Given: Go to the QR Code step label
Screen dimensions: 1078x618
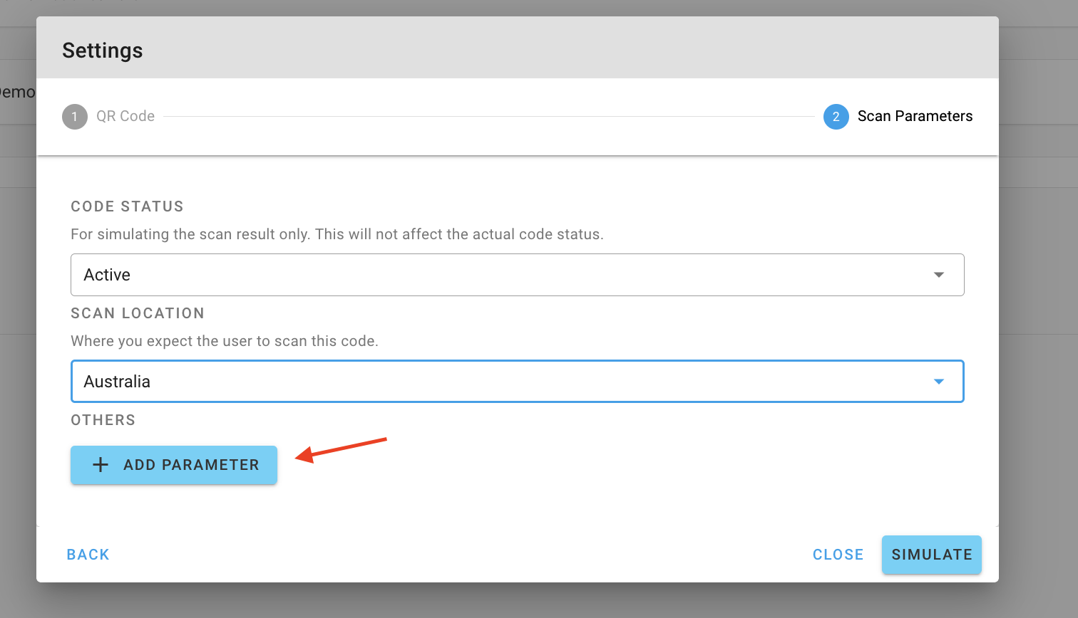Looking at the screenshot, I should (125, 116).
